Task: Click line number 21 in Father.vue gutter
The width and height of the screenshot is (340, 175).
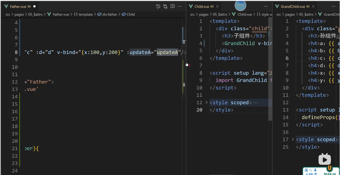Action: (x=15, y=148)
